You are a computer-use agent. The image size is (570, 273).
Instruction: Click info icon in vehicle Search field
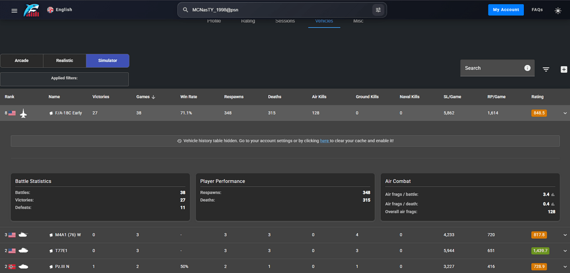527,68
